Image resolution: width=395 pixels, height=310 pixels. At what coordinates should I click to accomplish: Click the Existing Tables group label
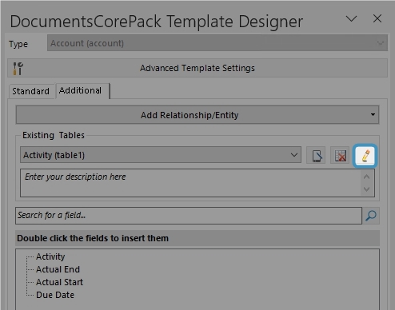coord(54,135)
